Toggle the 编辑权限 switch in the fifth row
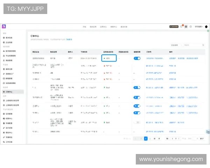 click(137, 87)
